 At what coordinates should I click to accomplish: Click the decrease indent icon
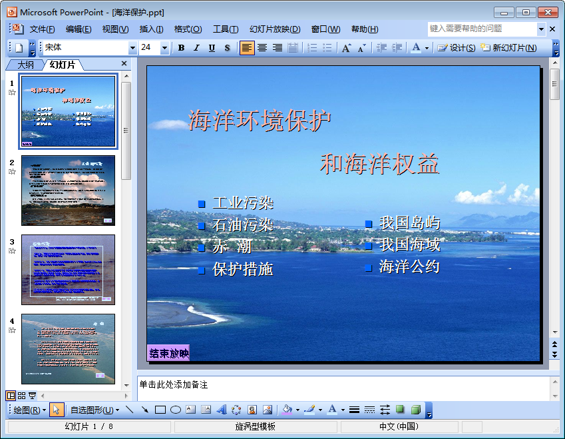381,47
